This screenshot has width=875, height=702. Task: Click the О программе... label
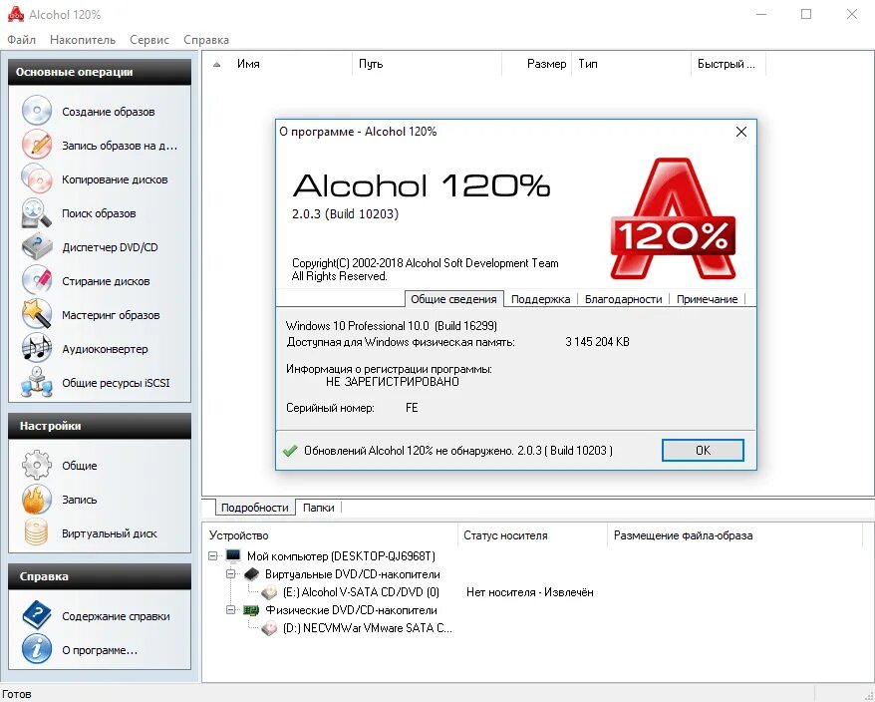coord(100,650)
